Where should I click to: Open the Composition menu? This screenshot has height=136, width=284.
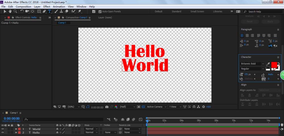pos(23,7)
